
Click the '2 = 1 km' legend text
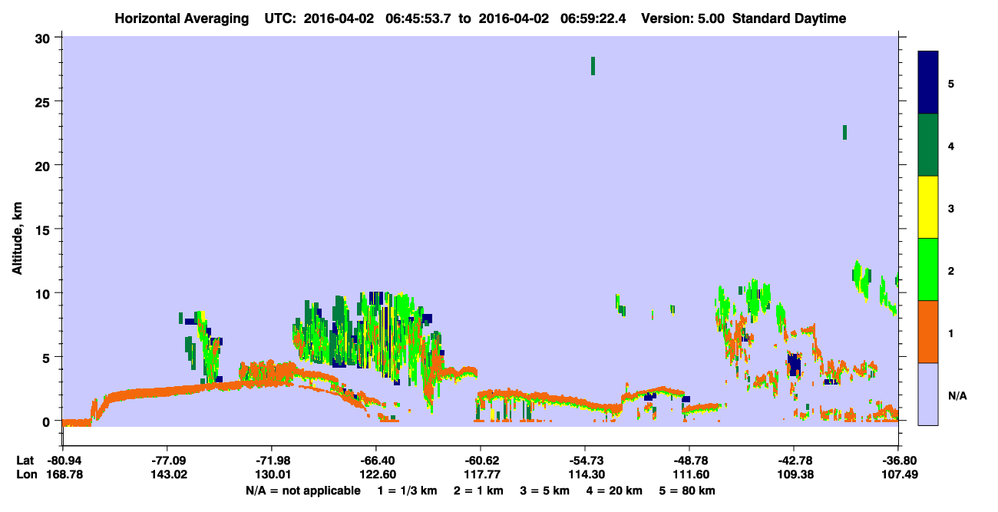click(x=478, y=491)
